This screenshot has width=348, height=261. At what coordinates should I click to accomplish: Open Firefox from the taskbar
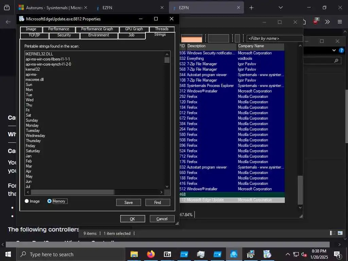pos(151,254)
